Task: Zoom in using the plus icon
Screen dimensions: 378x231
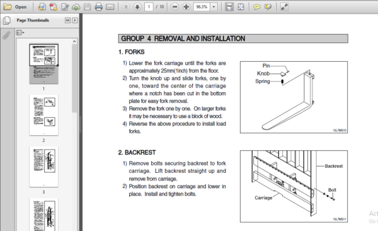Action: [186, 7]
